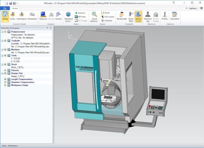The height and width of the screenshot is (148, 204).
Task: Click the ribbon icon right of Options
Action: (202, 8)
